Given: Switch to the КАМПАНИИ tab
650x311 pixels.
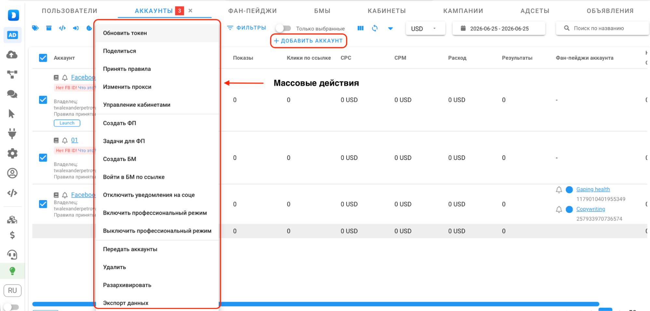Looking at the screenshot, I should coord(463,11).
